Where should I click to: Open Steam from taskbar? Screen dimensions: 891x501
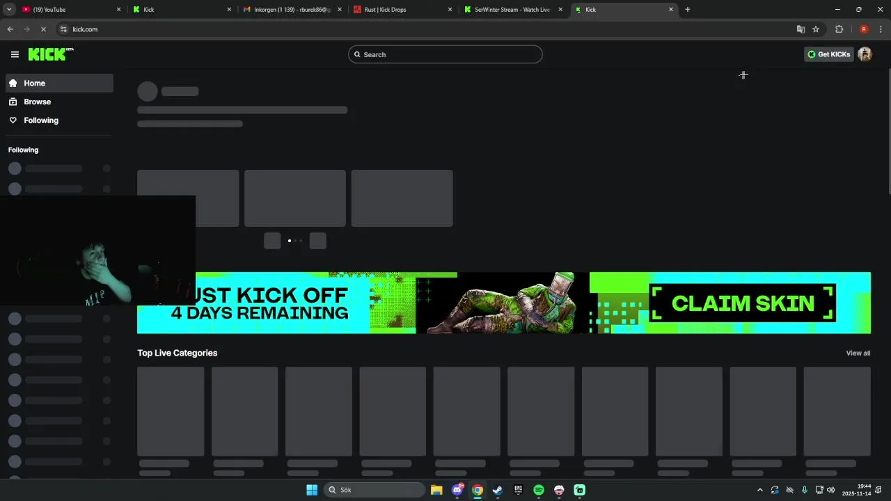498,490
